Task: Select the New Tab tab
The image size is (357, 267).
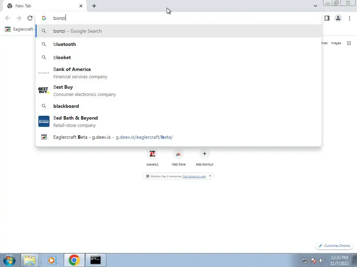Action: point(44,6)
